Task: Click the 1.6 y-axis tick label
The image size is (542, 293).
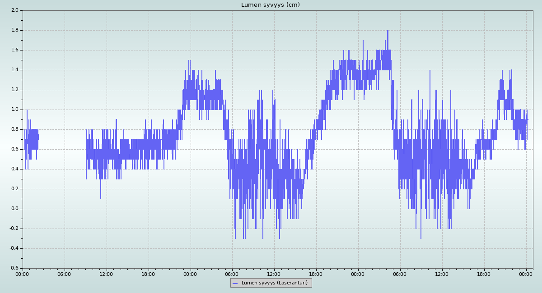Action: tap(14, 50)
